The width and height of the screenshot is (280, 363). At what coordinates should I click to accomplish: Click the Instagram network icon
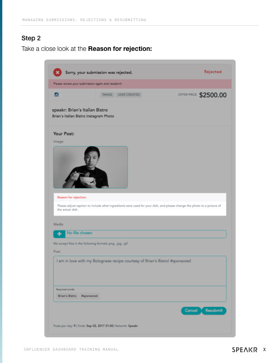click(x=57, y=94)
